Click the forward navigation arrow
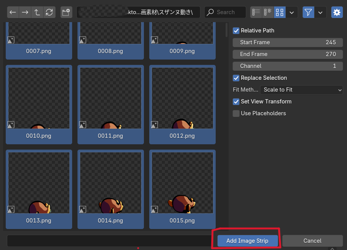 point(25,12)
